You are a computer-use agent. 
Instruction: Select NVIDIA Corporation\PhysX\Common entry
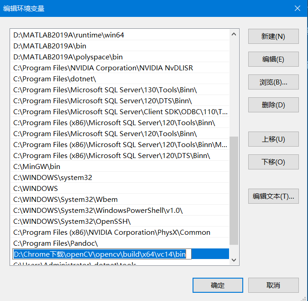[120, 232]
